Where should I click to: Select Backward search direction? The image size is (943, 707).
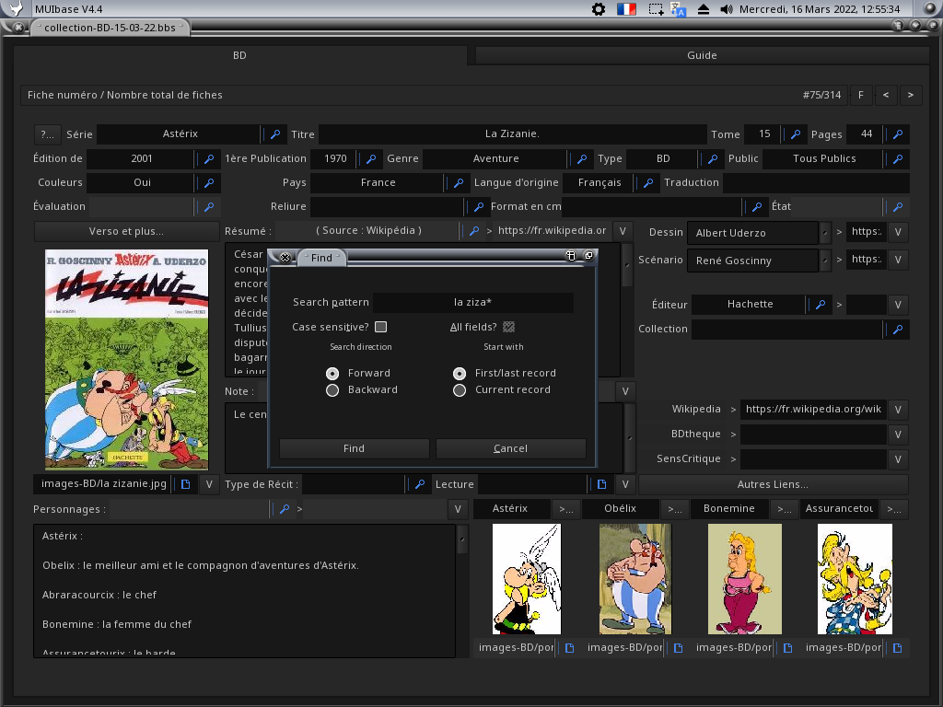(332, 390)
